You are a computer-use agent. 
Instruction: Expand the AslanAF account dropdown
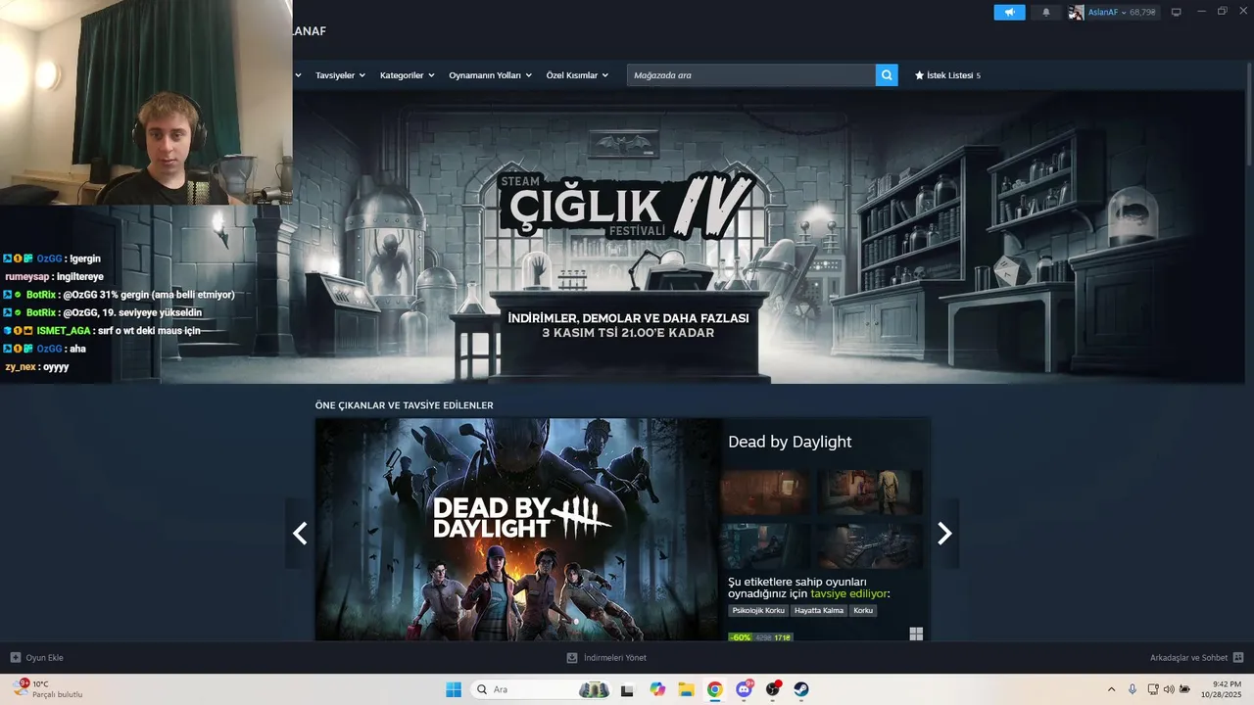(x=1124, y=12)
